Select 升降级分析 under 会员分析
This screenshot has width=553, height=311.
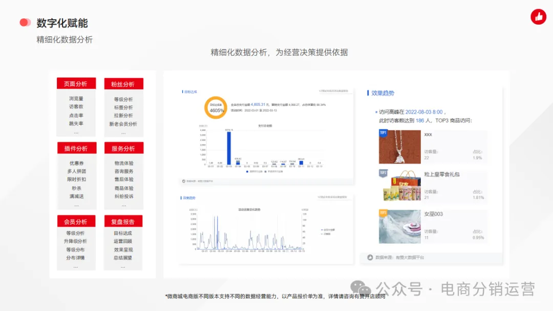pyautogui.click(x=75, y=241)
